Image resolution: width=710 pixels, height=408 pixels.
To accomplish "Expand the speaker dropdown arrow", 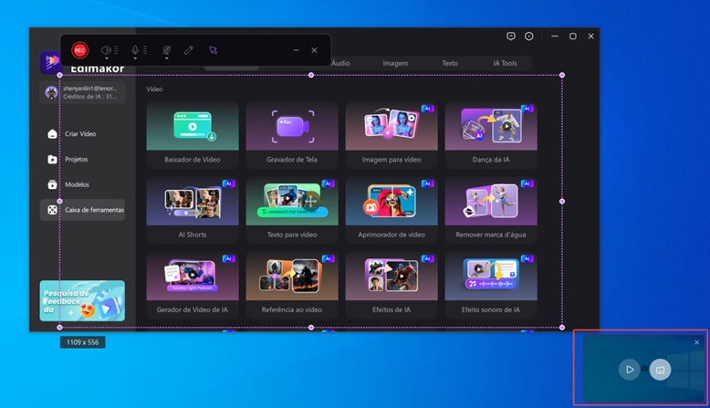I will coord(106,58).
